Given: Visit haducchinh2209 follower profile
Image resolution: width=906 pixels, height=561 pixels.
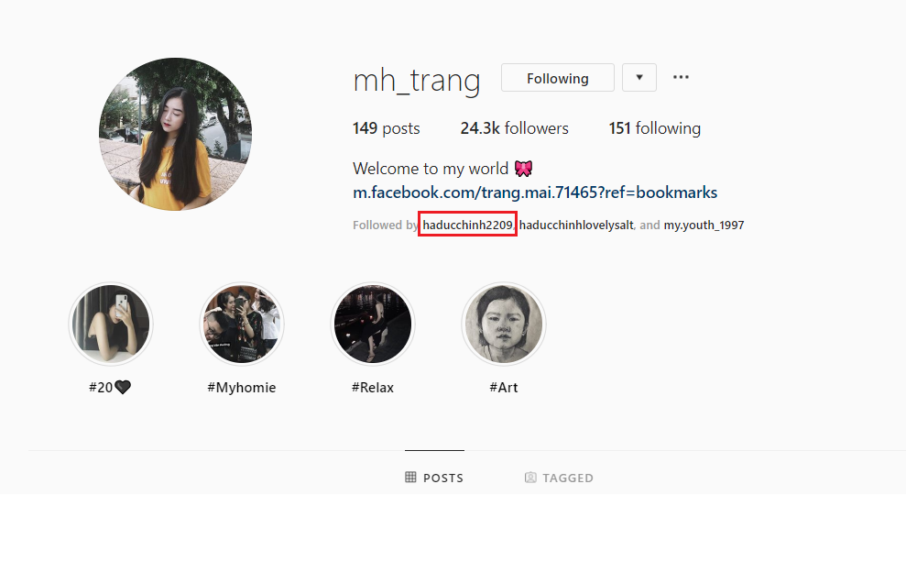Looking at the screenshot, I should [x=467, y=225].
